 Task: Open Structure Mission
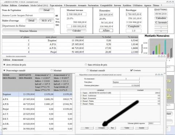click(x=28, y=31)
